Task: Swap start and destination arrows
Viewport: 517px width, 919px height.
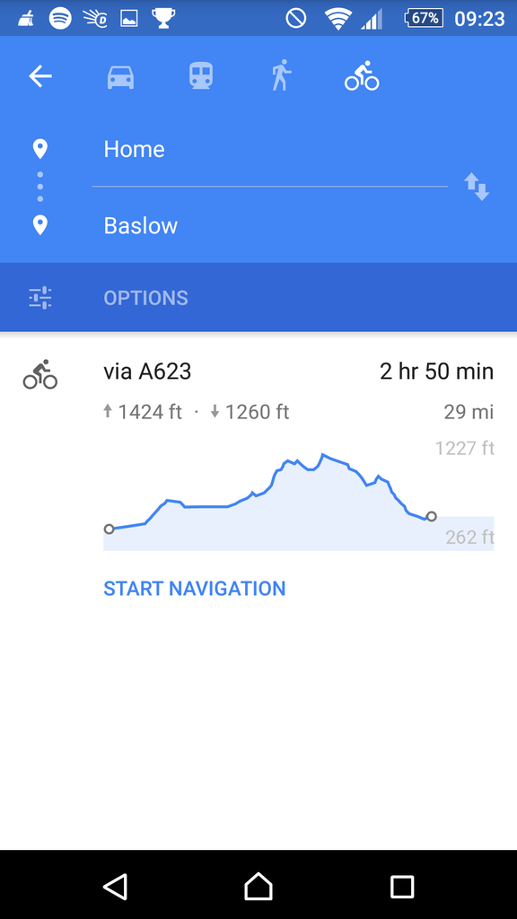Action: pyautogui.click(x=477, y=187)
